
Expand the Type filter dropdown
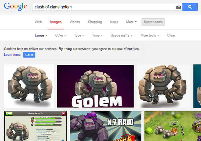click(79, 35)
